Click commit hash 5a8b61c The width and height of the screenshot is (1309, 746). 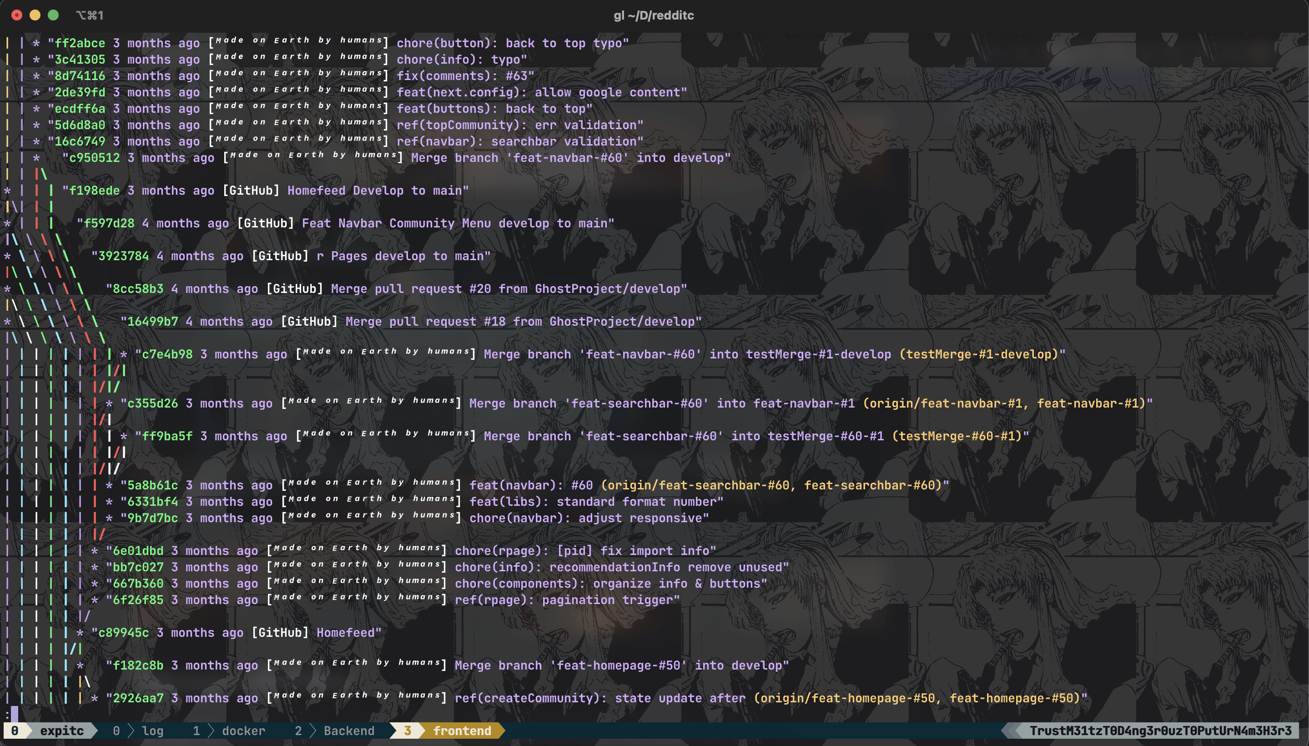pos(153,486)
